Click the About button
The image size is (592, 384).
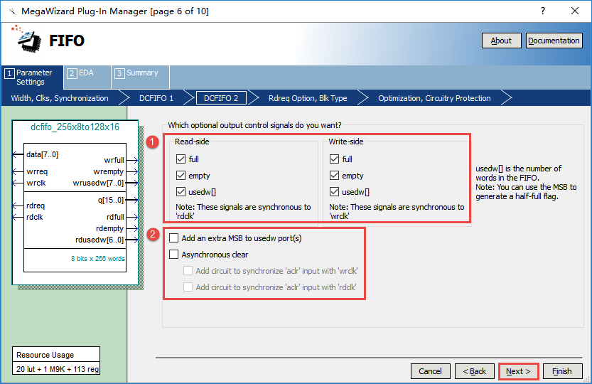pos(502,41)
